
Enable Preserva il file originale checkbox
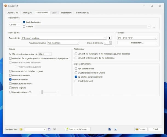10,59
